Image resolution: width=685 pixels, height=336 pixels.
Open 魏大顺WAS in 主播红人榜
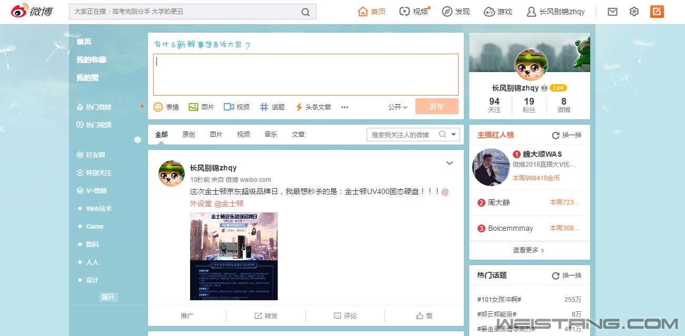[542, 154]
